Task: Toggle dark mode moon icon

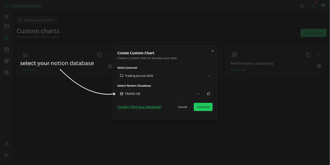Action: [302, 6]
